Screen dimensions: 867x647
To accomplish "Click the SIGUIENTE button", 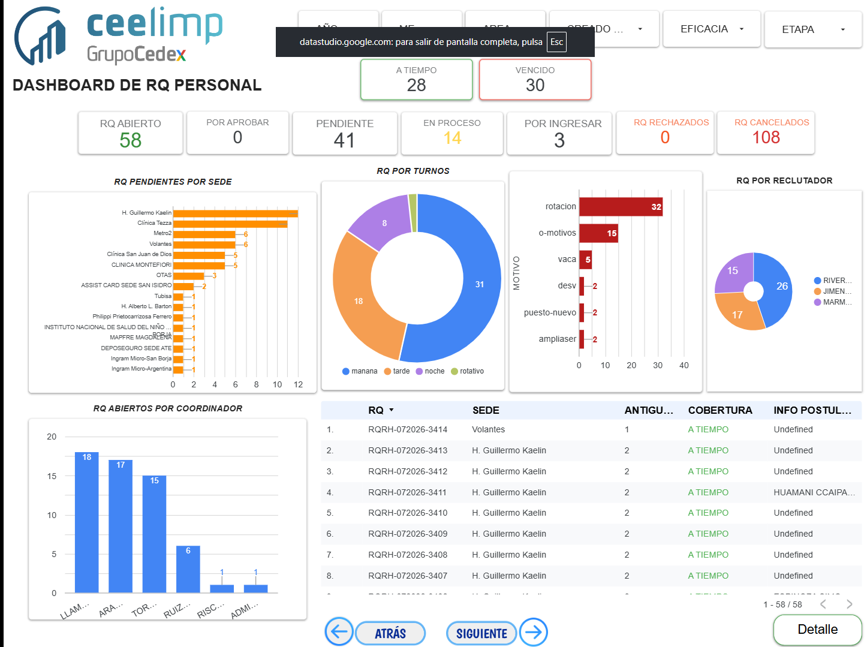I will (x=481, y=633).
